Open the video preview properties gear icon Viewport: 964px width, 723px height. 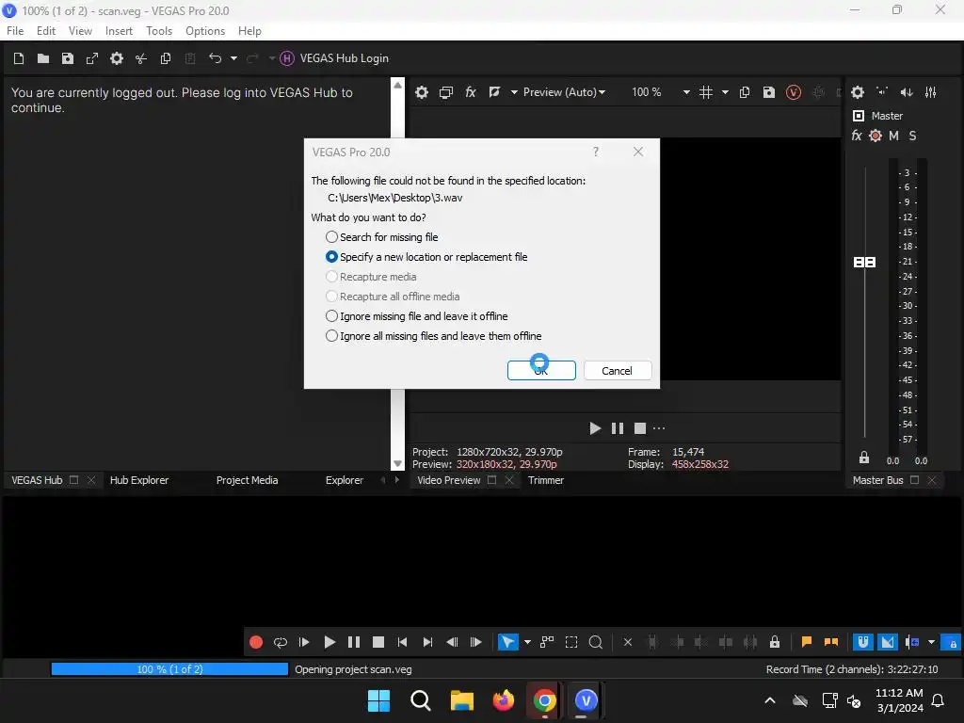[421, 92]
